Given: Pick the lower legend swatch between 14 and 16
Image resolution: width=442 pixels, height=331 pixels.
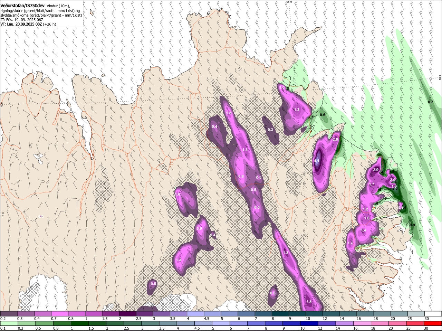Looking at the screenshot, I should point(345,323).
